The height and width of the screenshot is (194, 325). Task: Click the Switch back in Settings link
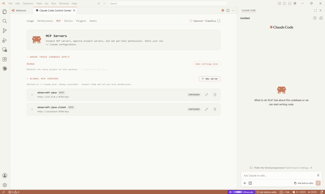pos(297,168)
